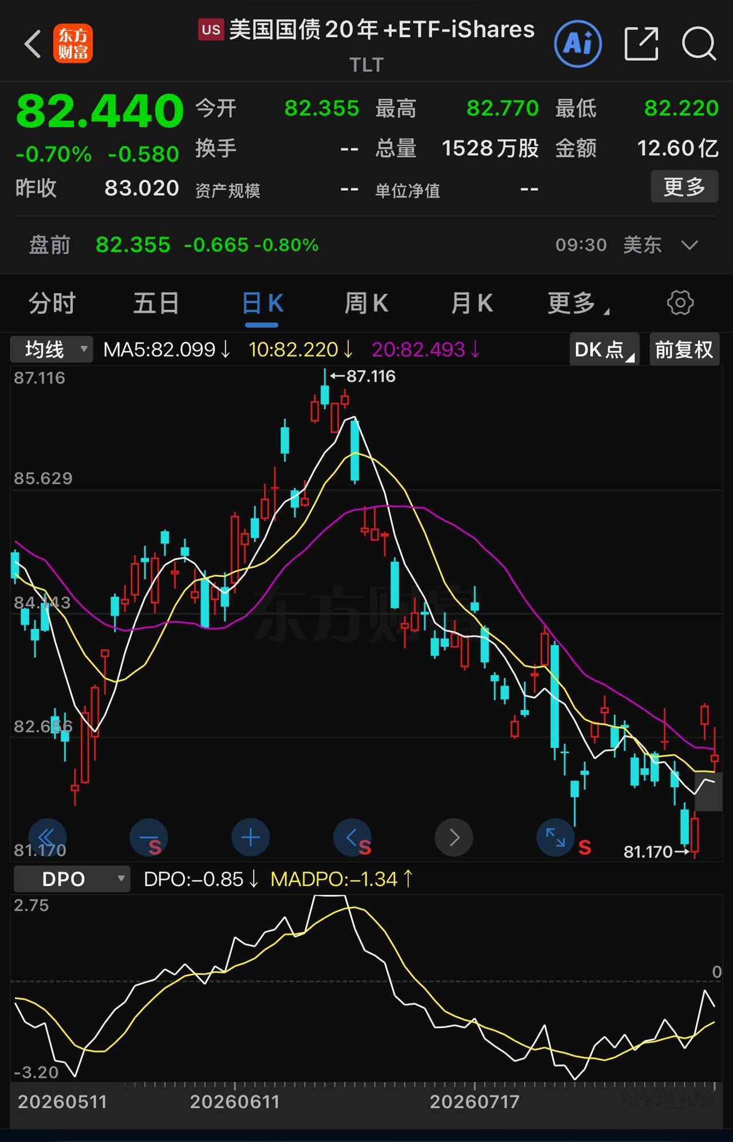Screen dimensions: 733x1142
Task: Tap the 最低 82.220 value
Action: 681,108
